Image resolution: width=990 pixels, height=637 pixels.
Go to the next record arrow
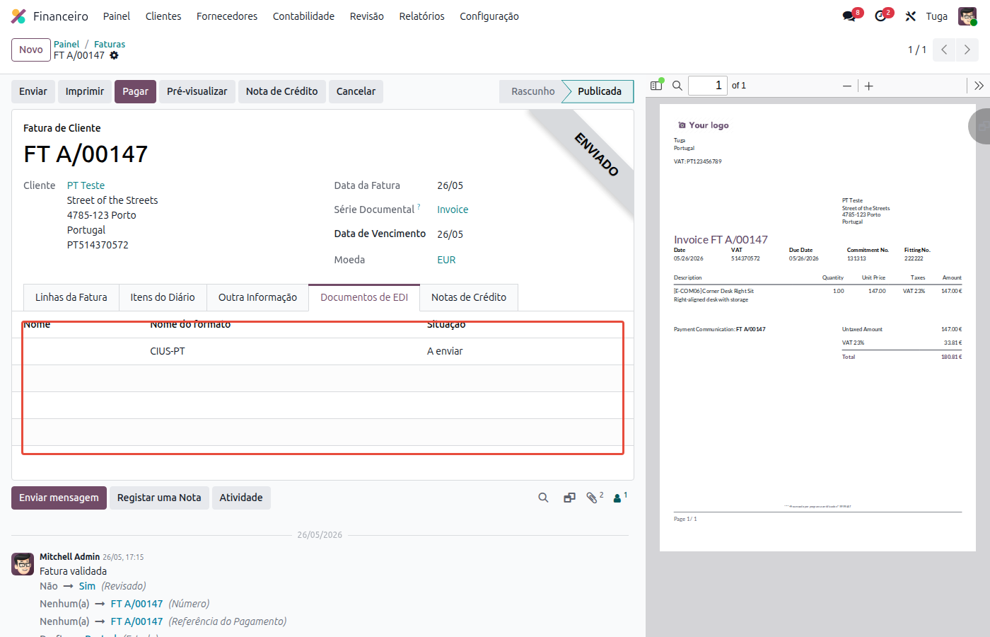click(x=967, y=50)
